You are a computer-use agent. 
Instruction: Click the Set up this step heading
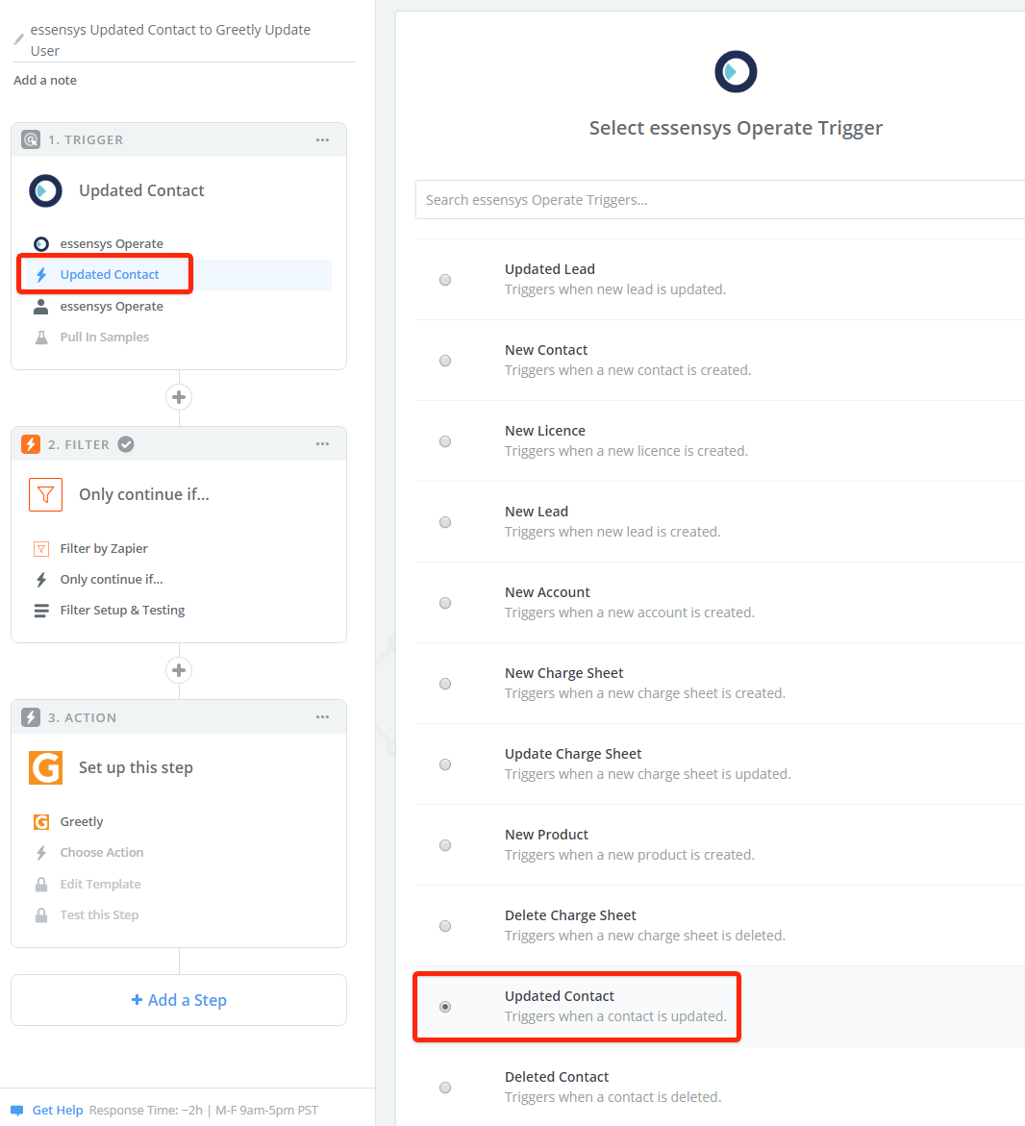pyautogui.click(x=136, y=767)
